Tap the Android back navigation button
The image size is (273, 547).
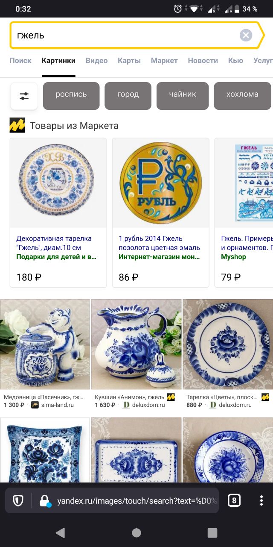[60, 532]
